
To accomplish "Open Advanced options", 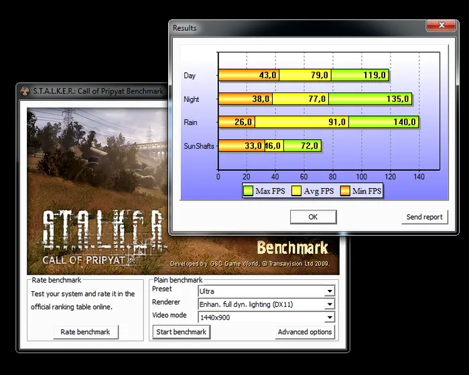I will click(305, 332).
